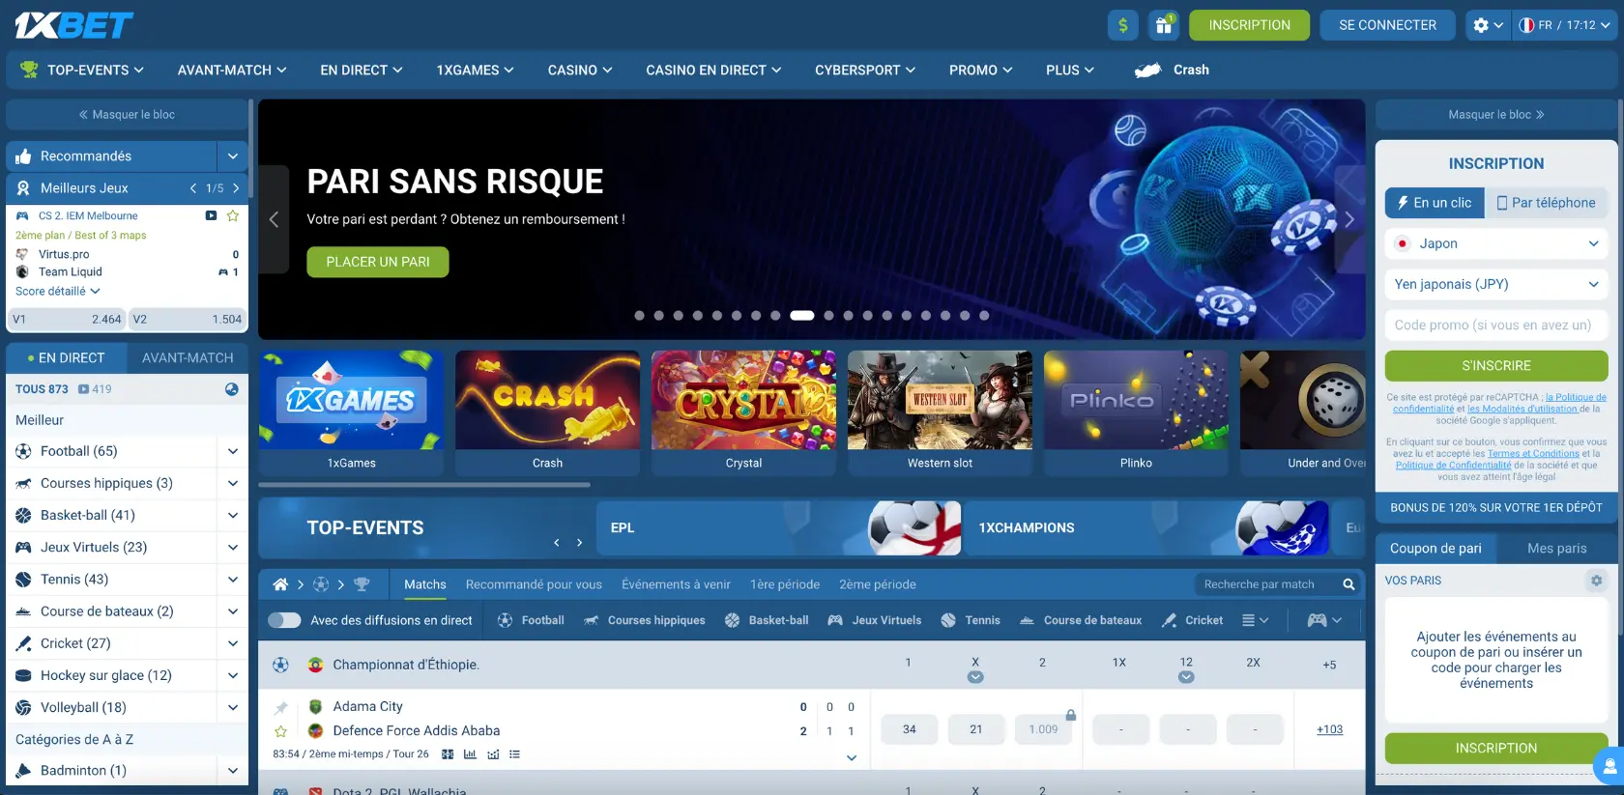Show next Meilleurs Jeux page arrow
This screenshot has height=795, width=1624.
click(x=236, y=188)
